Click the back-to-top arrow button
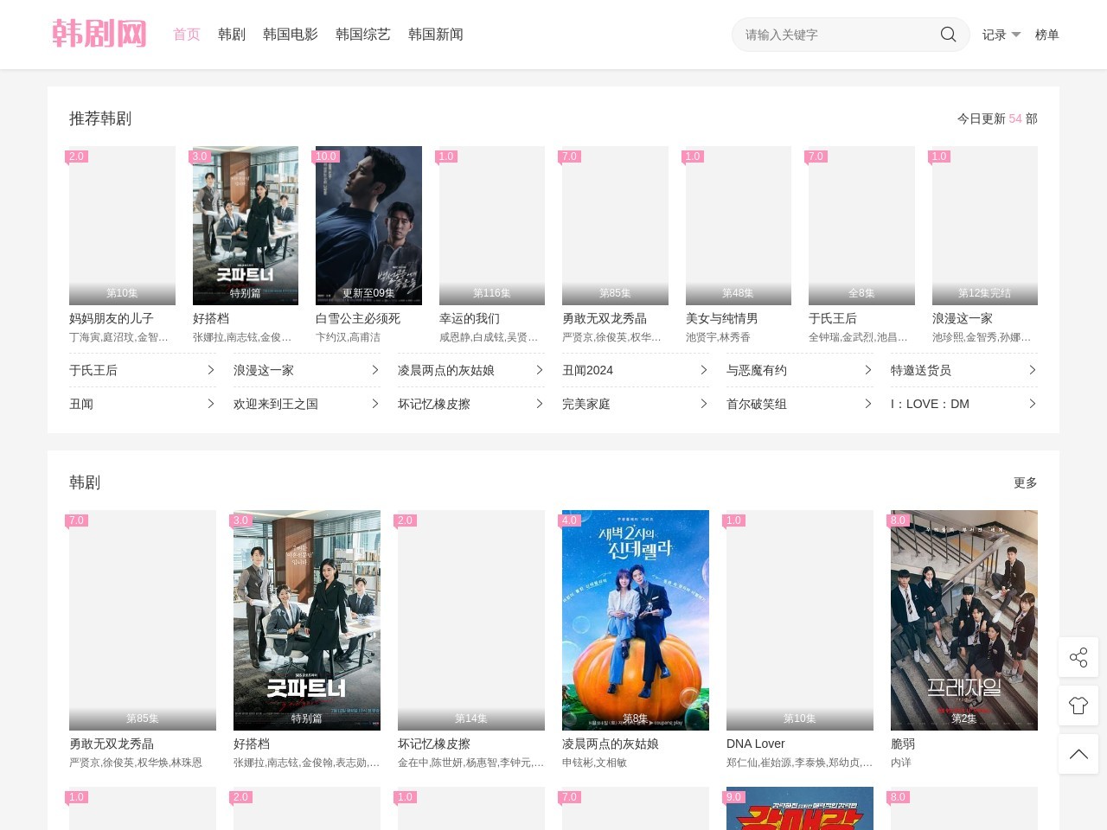Screen dimensions: 1107x830 1078,754
